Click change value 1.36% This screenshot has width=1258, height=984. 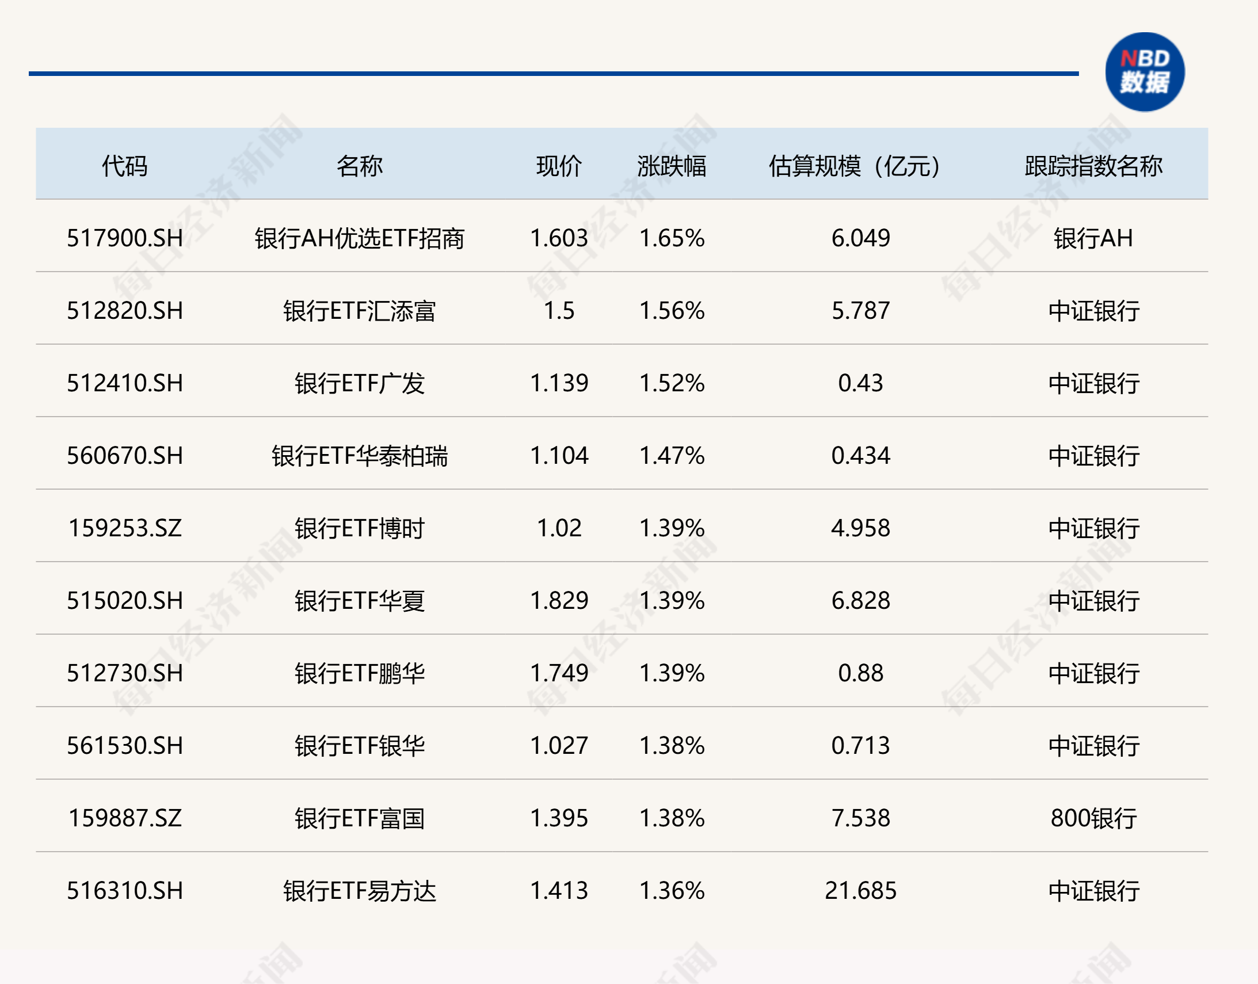pos(672,891)
